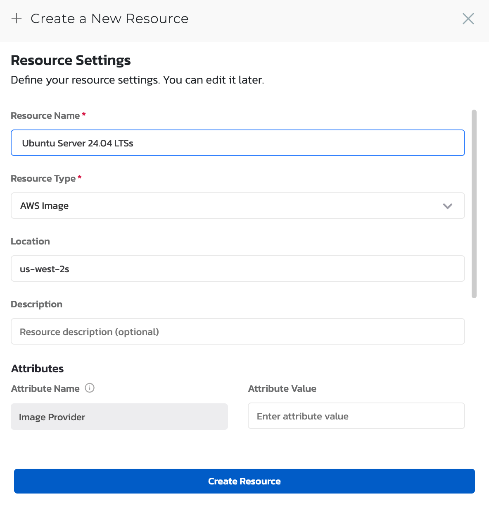Click the Resource Name label
The width and height of the screenshot is (489, 508).
pyautogui.click(x=45, y=116)
